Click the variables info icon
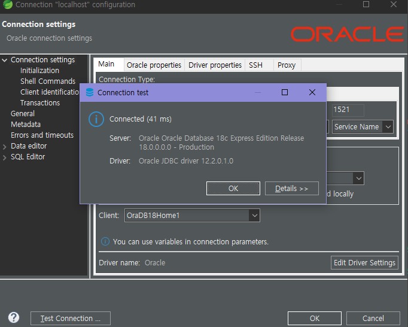408x327 pixels. (105, 241)
